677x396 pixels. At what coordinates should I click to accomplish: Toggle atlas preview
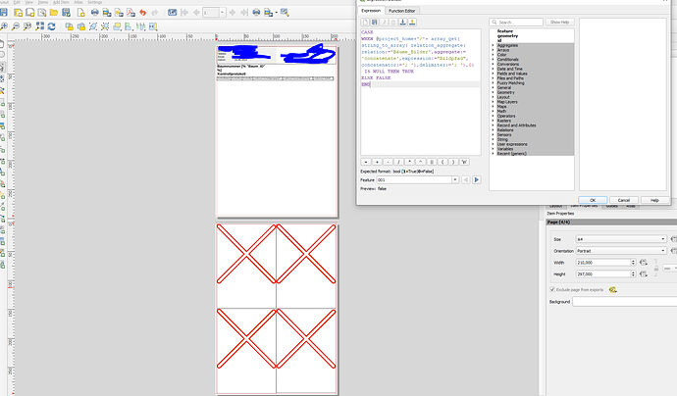[173, 13]
